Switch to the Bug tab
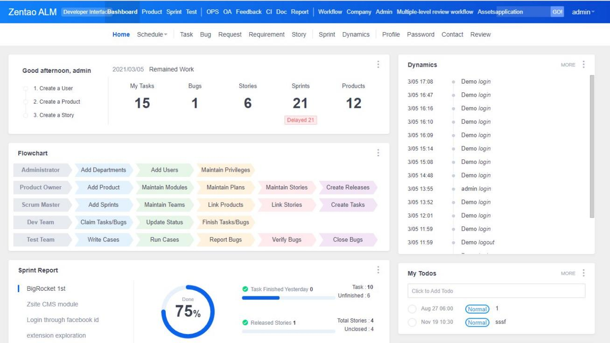The width and height of the screenshot is (610, 343). point(205,35)
